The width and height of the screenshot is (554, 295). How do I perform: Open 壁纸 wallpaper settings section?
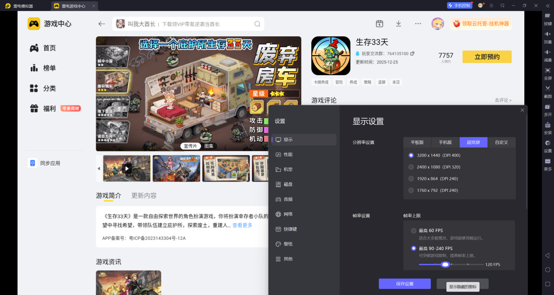(304, 244)
